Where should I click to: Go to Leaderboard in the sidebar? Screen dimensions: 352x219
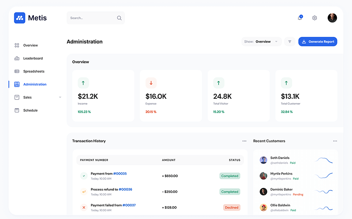click(x=33, y=58)
